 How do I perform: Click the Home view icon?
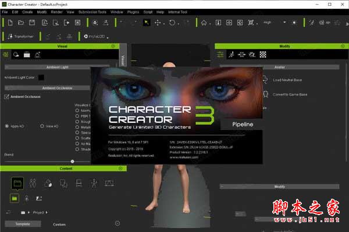[204, 23]
